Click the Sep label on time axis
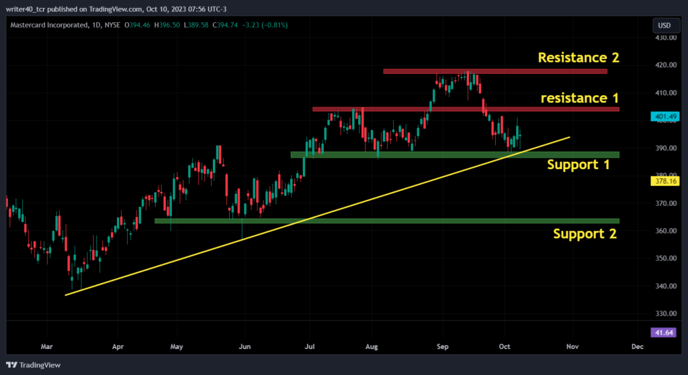The image size is (688, 375). pyautogui.click(x=442, y=347)
